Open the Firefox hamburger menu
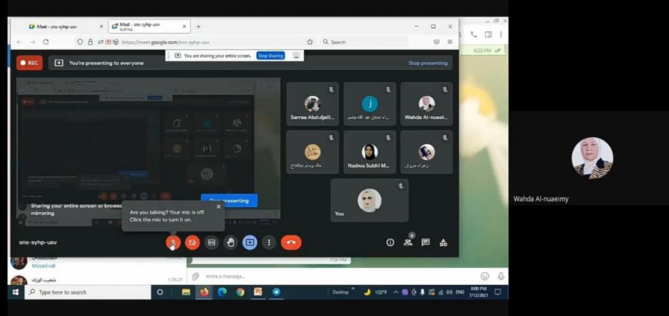The width and height of the screenshot is (669, 316). click(449, 42)
